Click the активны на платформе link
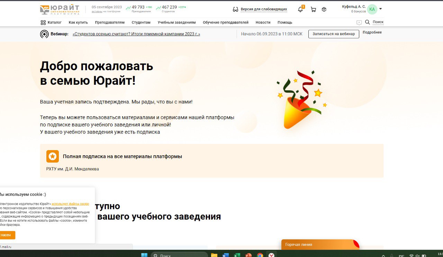The image size is (443, 257). pyautogui.click(x=97, y=11)
